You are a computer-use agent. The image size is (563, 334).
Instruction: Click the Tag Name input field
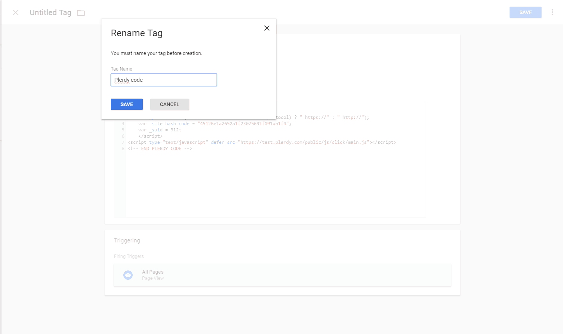pos(164,80)
